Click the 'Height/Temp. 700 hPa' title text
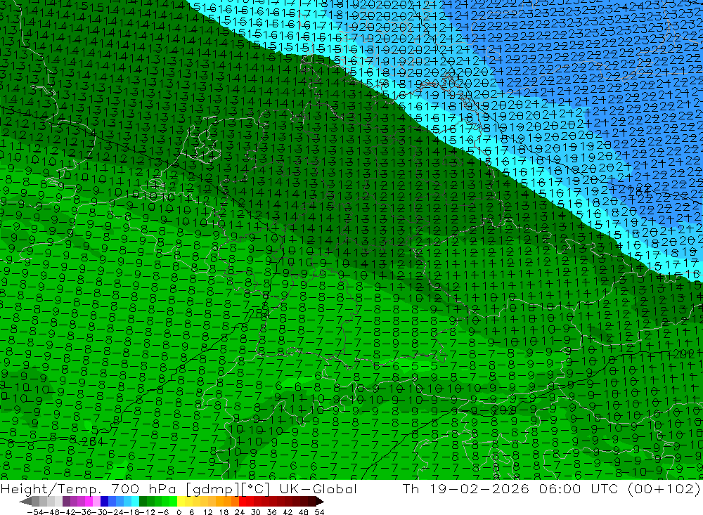This screenshot has width=703, height=515. click(89, 489)
